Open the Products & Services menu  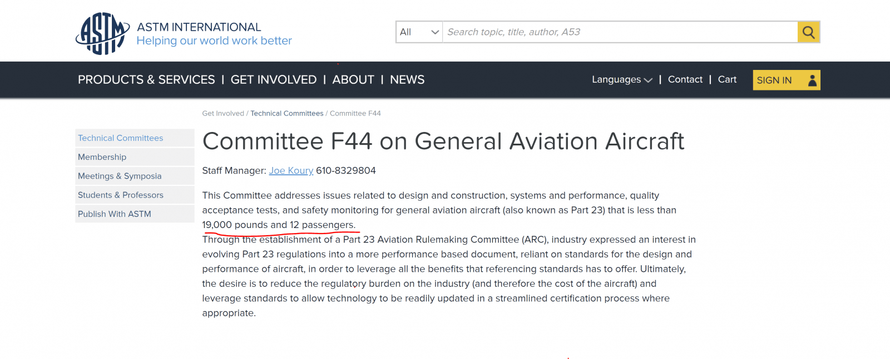point(146,79)
